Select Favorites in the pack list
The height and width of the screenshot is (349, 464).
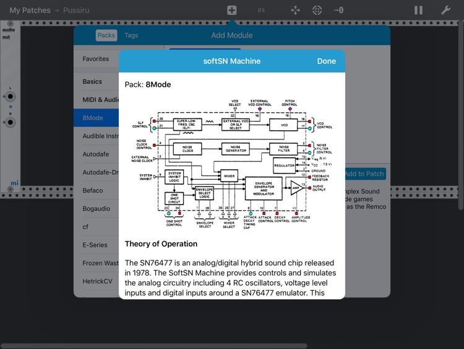(x=96, y=59)
